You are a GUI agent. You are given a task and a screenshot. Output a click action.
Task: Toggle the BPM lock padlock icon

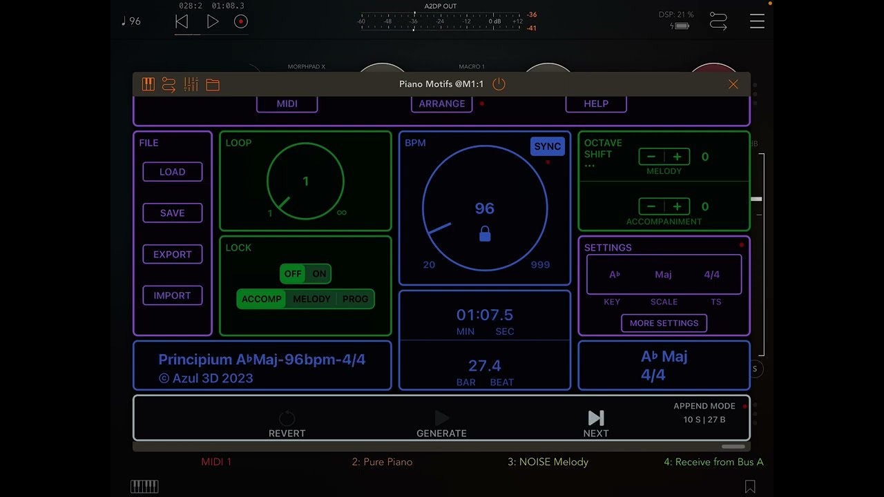(485, 235)
